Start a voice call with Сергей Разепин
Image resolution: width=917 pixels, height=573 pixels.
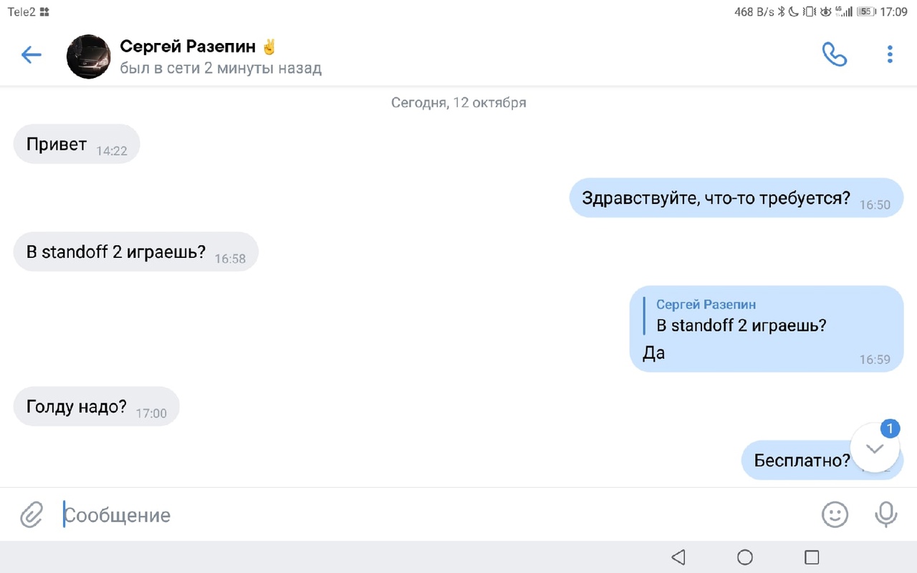835,54
